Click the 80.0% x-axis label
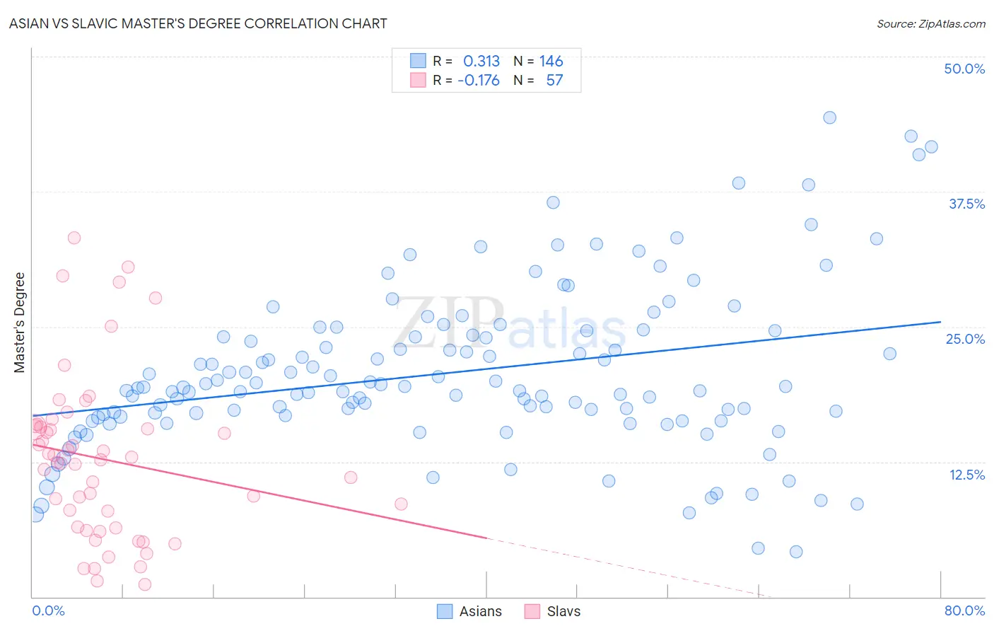 pos(964,610)
